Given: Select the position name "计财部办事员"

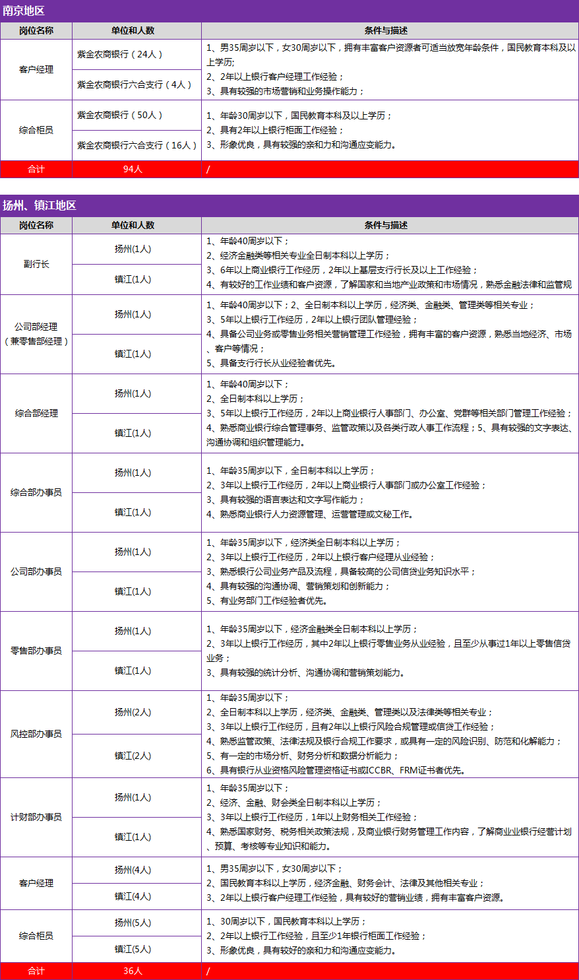Looking at the screenshot, I should [x=36, y=817].
